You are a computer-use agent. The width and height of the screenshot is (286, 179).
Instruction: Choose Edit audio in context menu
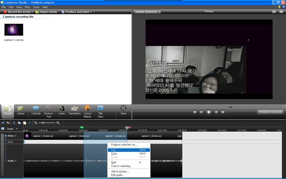coord(129,175)
